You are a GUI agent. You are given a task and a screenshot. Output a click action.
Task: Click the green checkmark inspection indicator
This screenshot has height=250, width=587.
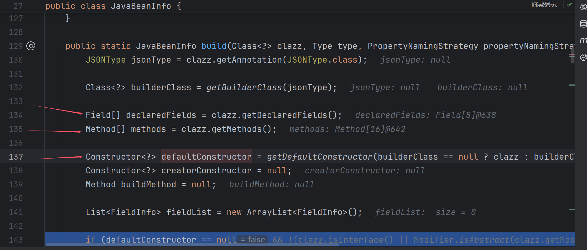569,5
